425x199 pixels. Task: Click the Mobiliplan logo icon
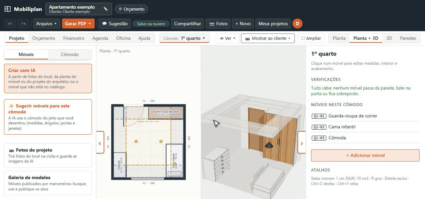coord(8,9)
